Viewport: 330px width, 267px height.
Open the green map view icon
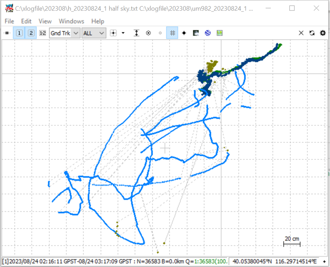(220, 33)
